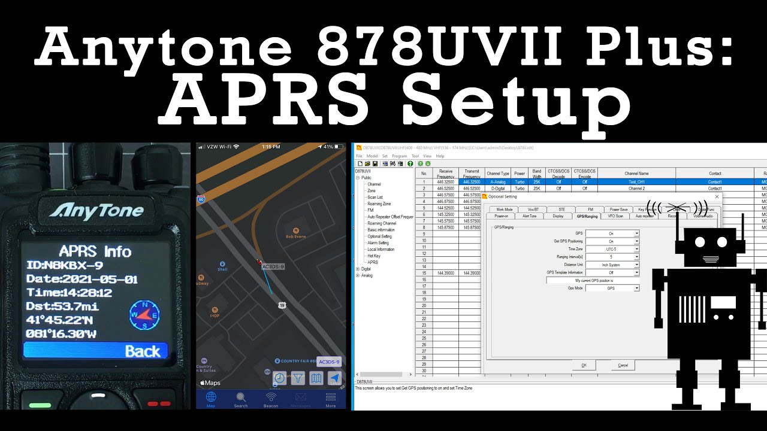Select Optional Setting in the tree

click(379, 236)
